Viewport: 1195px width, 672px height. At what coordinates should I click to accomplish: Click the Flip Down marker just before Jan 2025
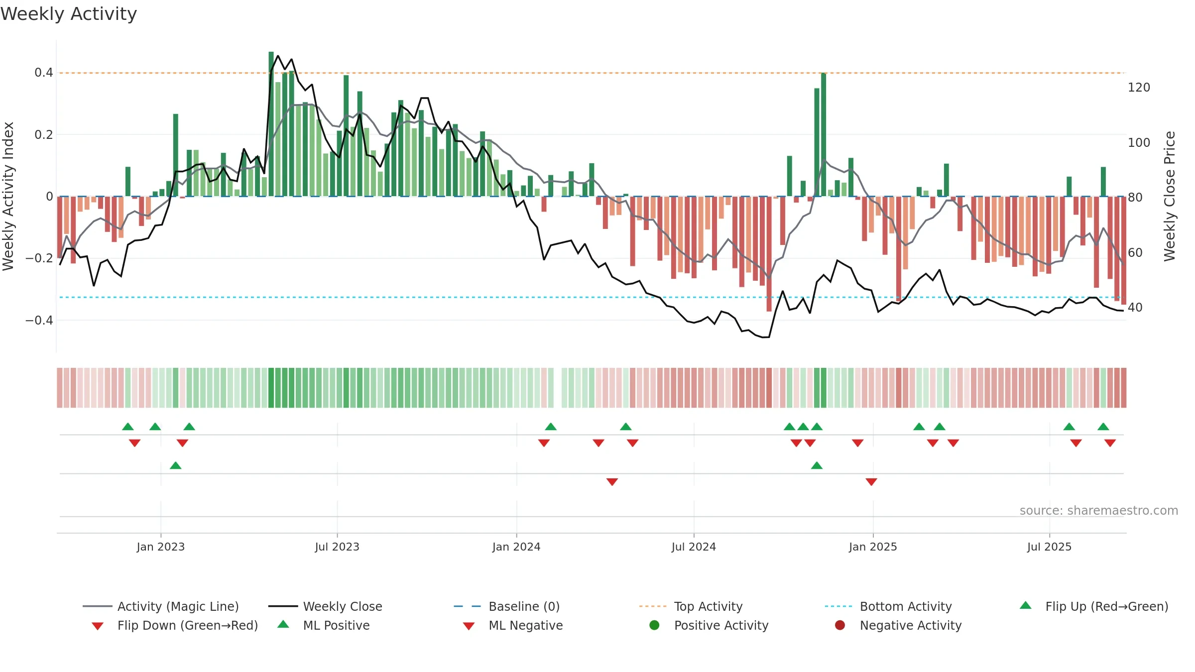857,443
